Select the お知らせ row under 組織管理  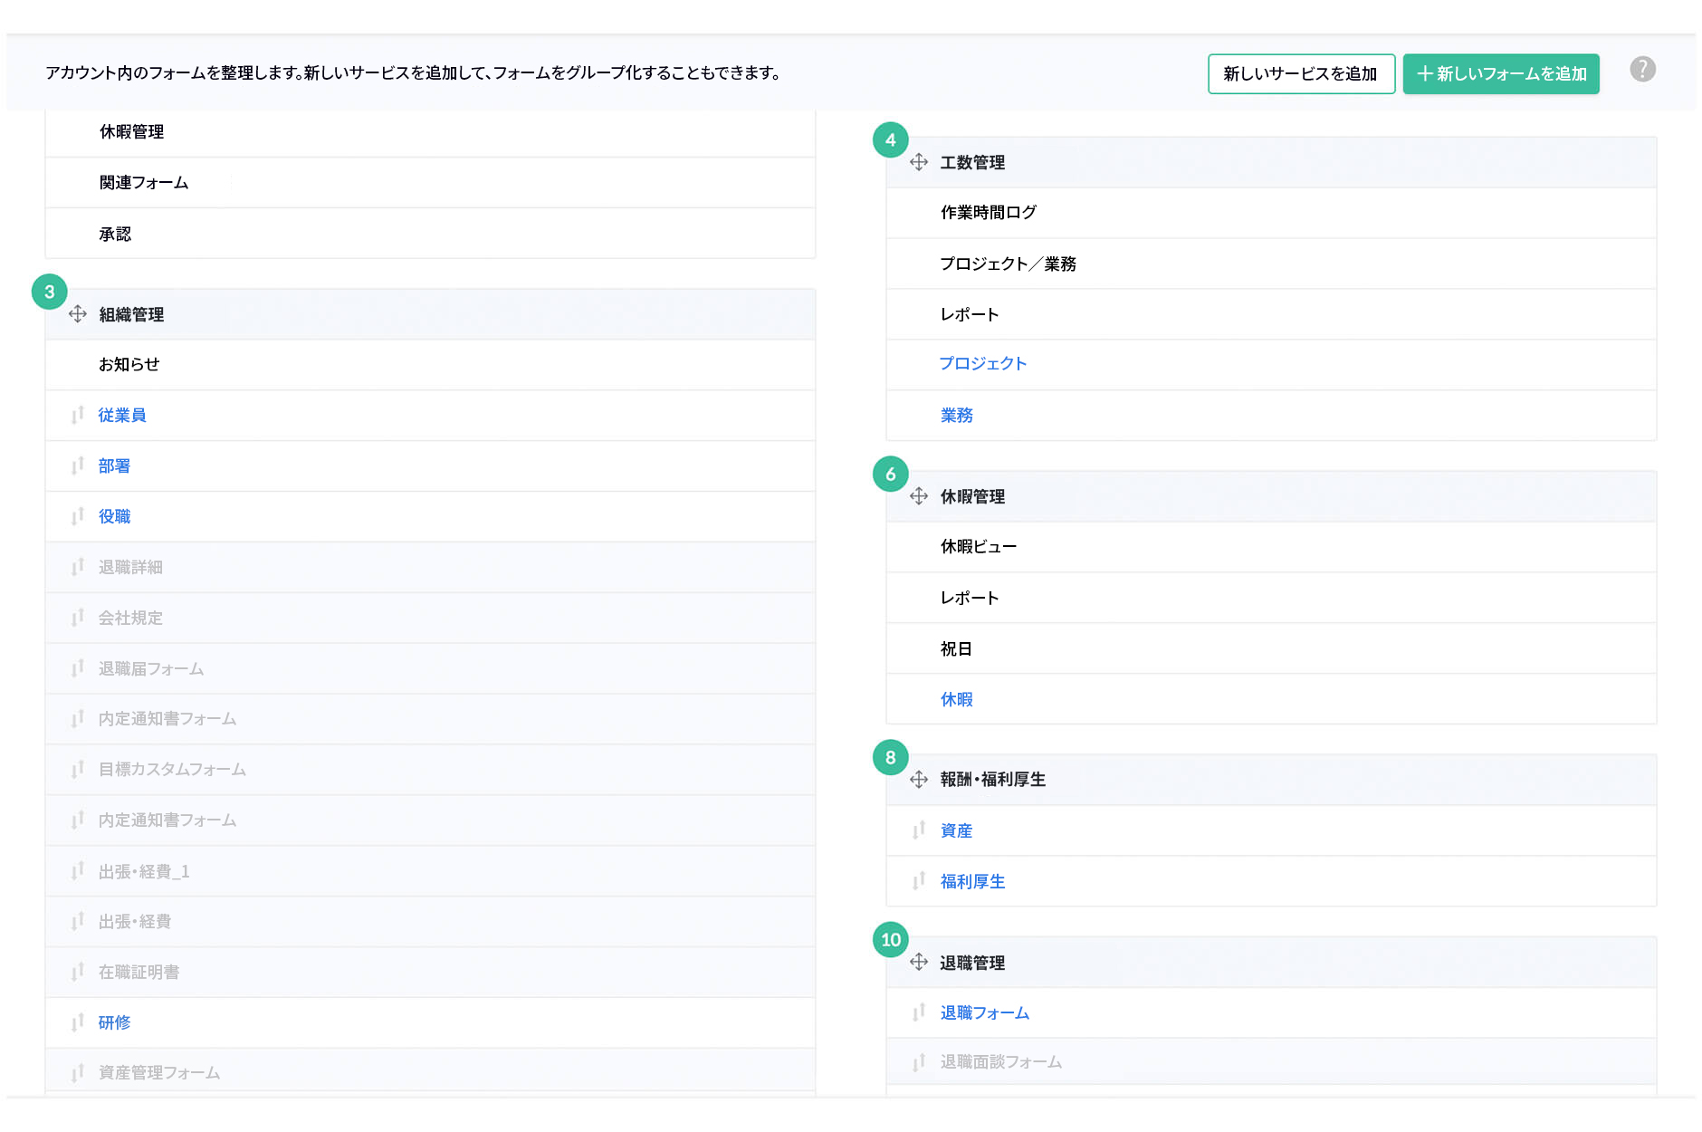pos(129,364)
